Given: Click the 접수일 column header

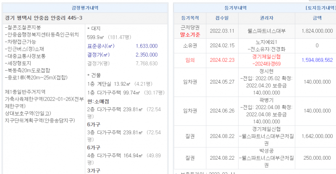Looking at the screenshot, I should pos(222,18).
